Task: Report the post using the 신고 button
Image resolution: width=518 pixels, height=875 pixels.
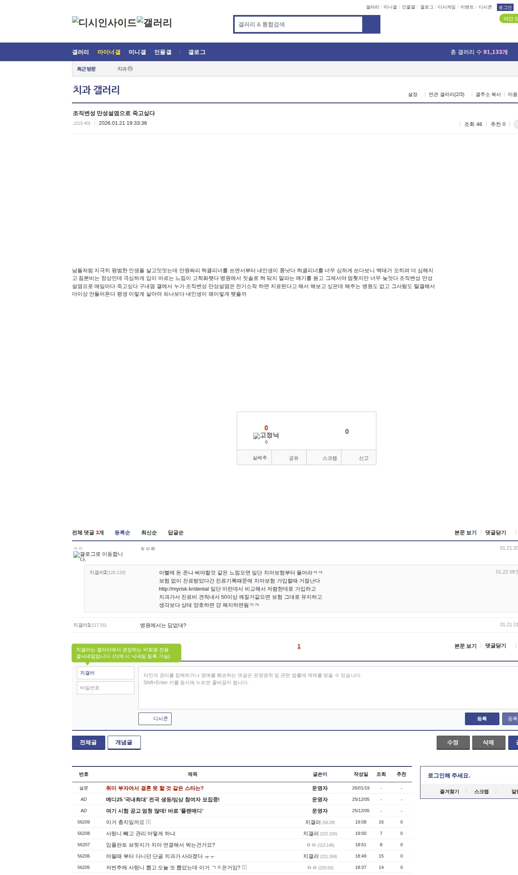Action: [363, 458]
